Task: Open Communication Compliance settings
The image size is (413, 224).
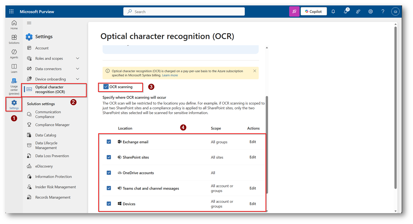Action: click(x=48, y=114)
